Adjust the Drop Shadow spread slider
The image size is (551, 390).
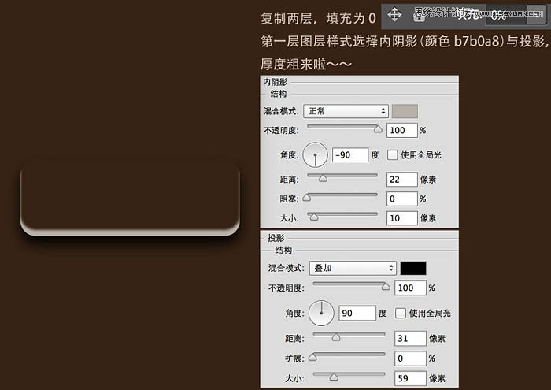[x=312, y=357]
